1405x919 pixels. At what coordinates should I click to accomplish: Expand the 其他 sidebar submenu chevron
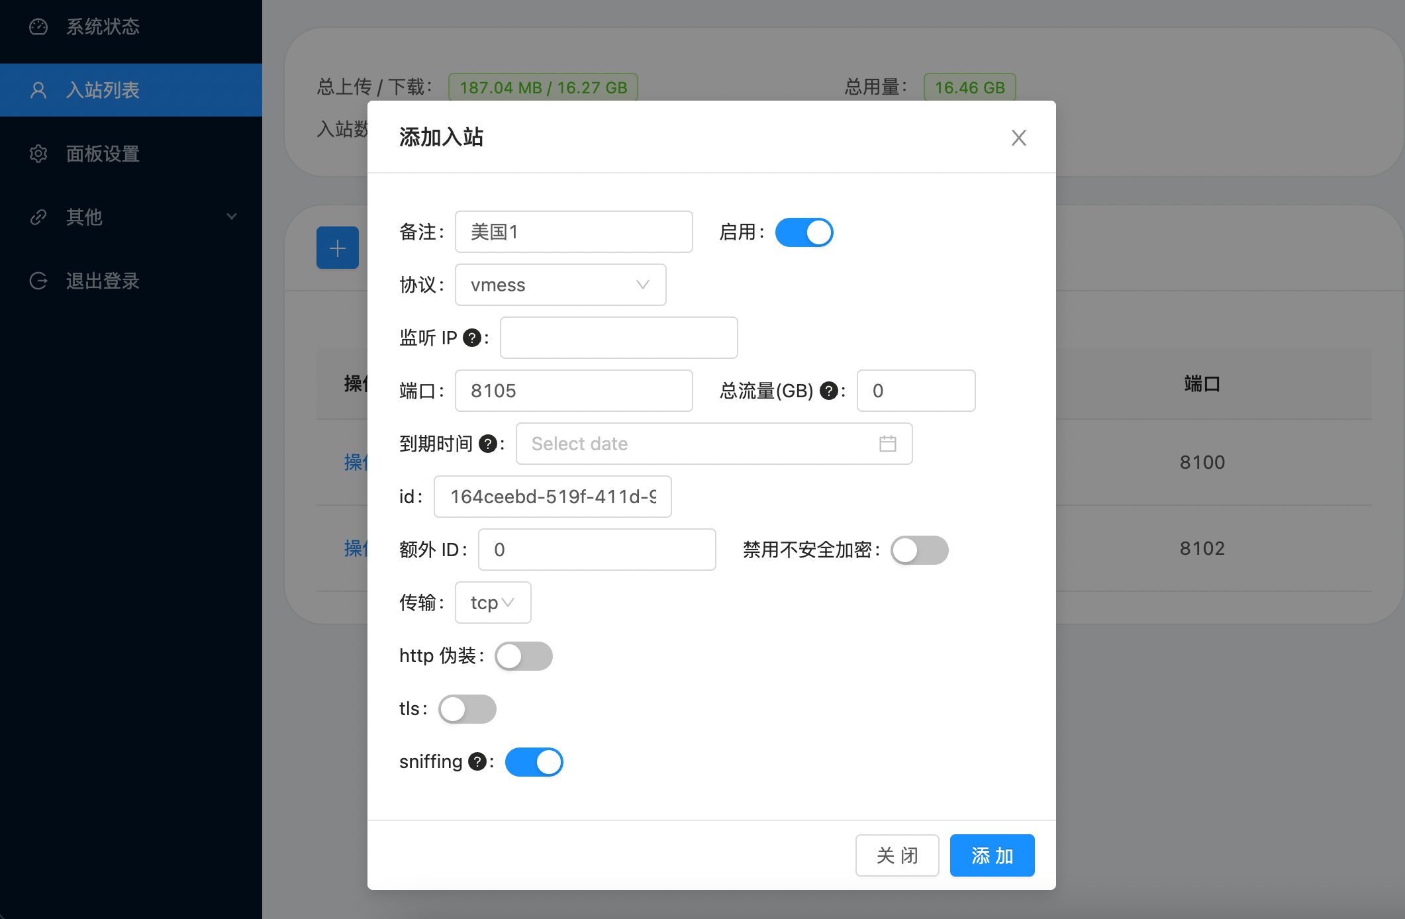(232, 217)
